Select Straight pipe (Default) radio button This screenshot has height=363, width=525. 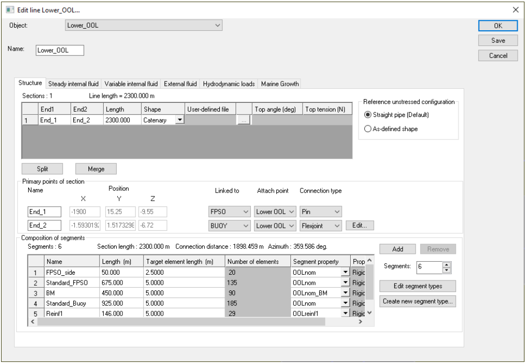tap(367, 115)
